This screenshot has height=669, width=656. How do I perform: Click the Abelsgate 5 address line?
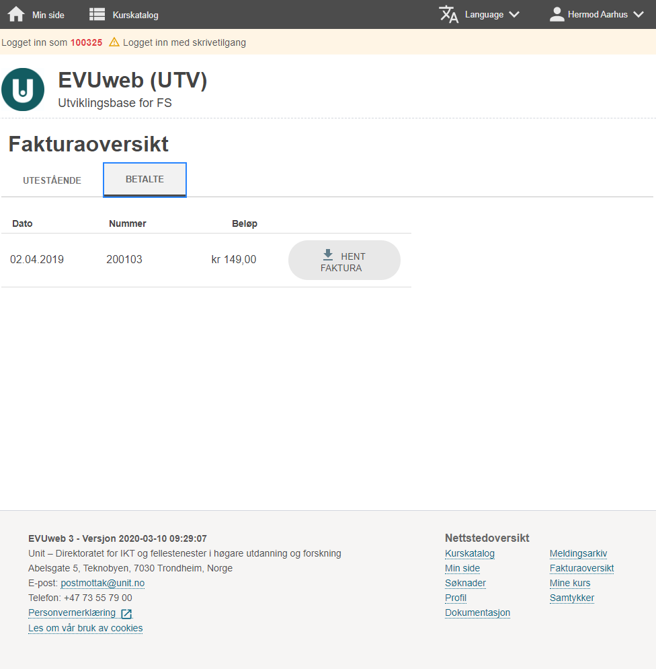click(x=130, y=568)
